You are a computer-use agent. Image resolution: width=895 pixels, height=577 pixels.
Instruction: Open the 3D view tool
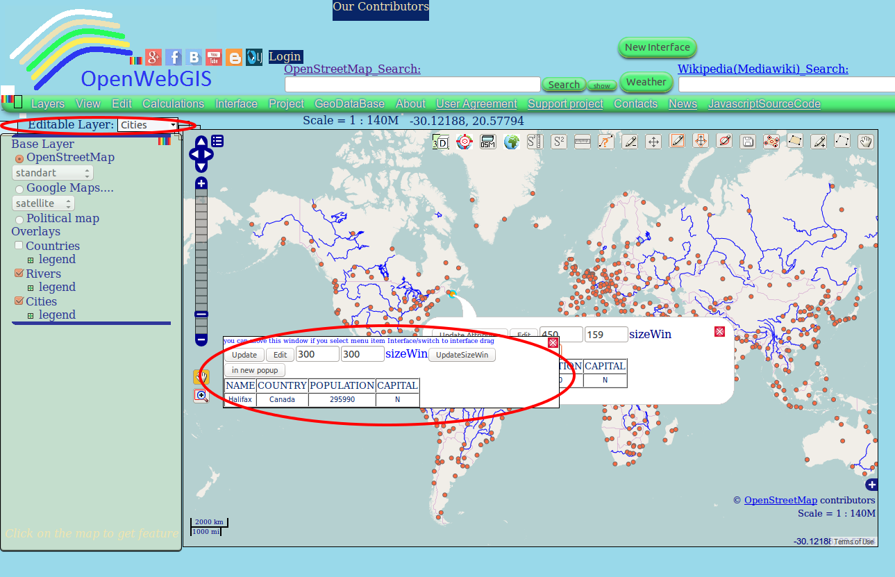pyautogui.click(x=440, y=142)
